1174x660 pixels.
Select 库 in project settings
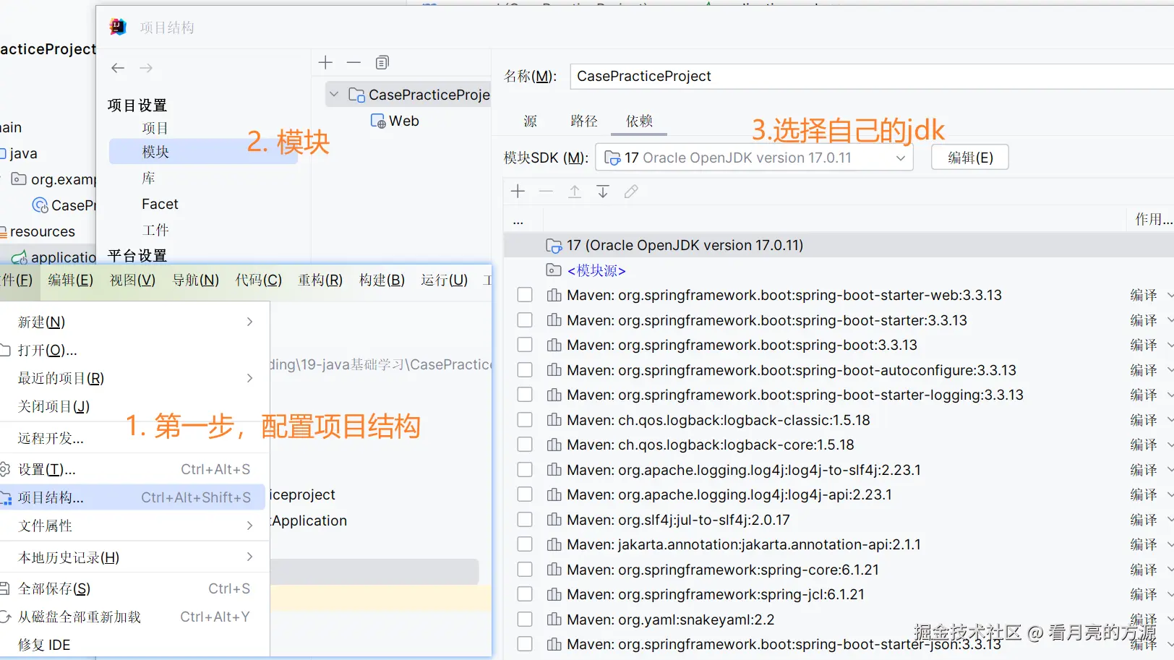[148, 178]
